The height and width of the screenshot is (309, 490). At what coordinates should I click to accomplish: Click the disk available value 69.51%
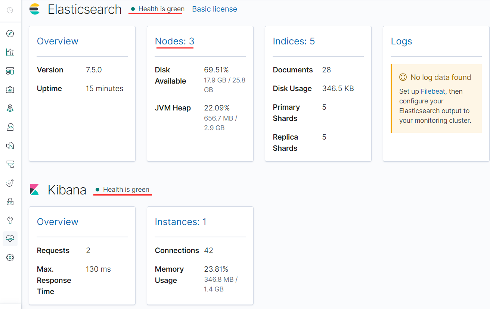pos(216,70)
